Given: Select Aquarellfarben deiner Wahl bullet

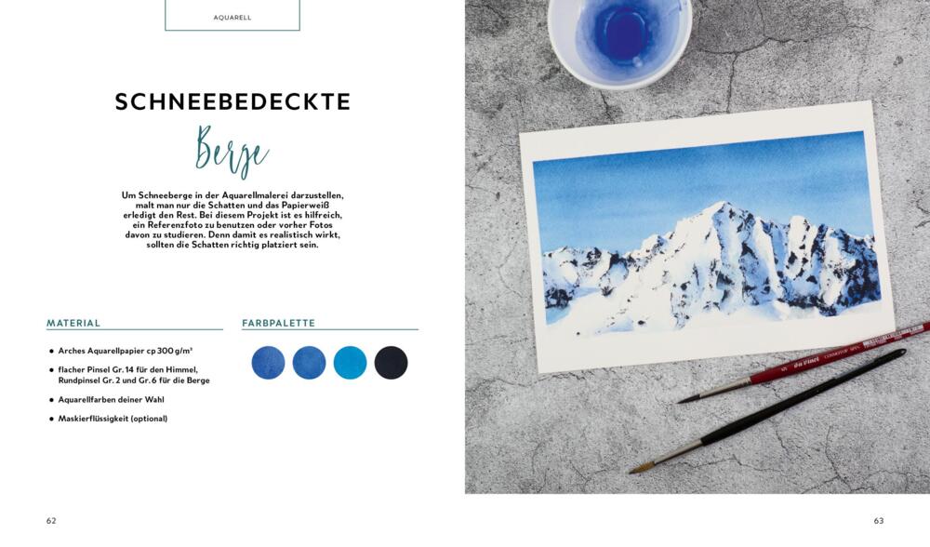Looking at the screenshot, I should pyautogui.click(x=107, y=400).
